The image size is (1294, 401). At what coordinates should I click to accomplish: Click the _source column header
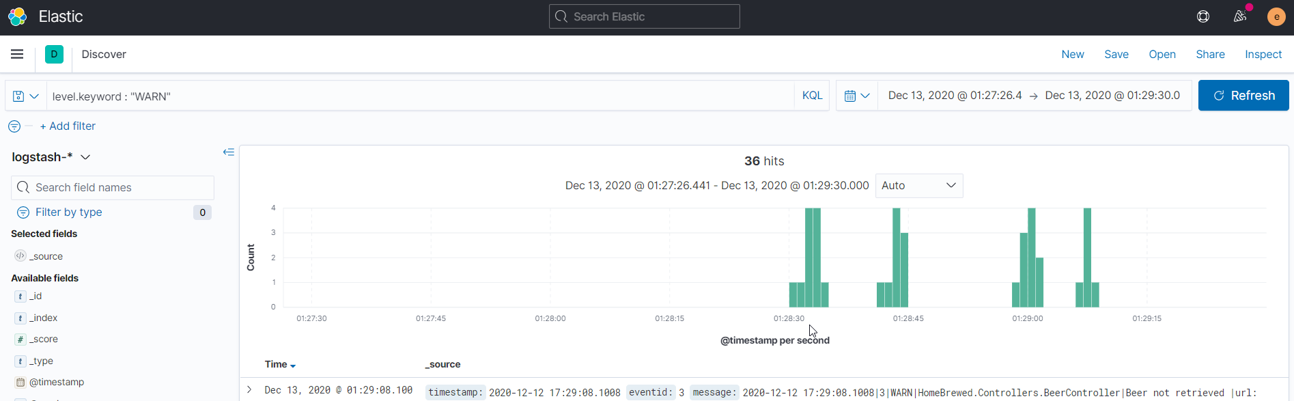[442, 365]
